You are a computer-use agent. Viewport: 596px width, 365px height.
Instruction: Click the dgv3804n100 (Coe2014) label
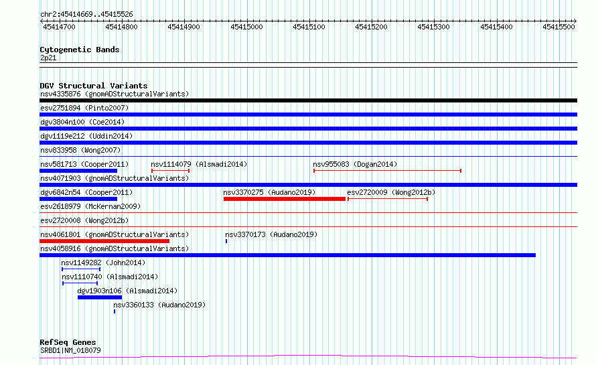(x=82, y=122)
